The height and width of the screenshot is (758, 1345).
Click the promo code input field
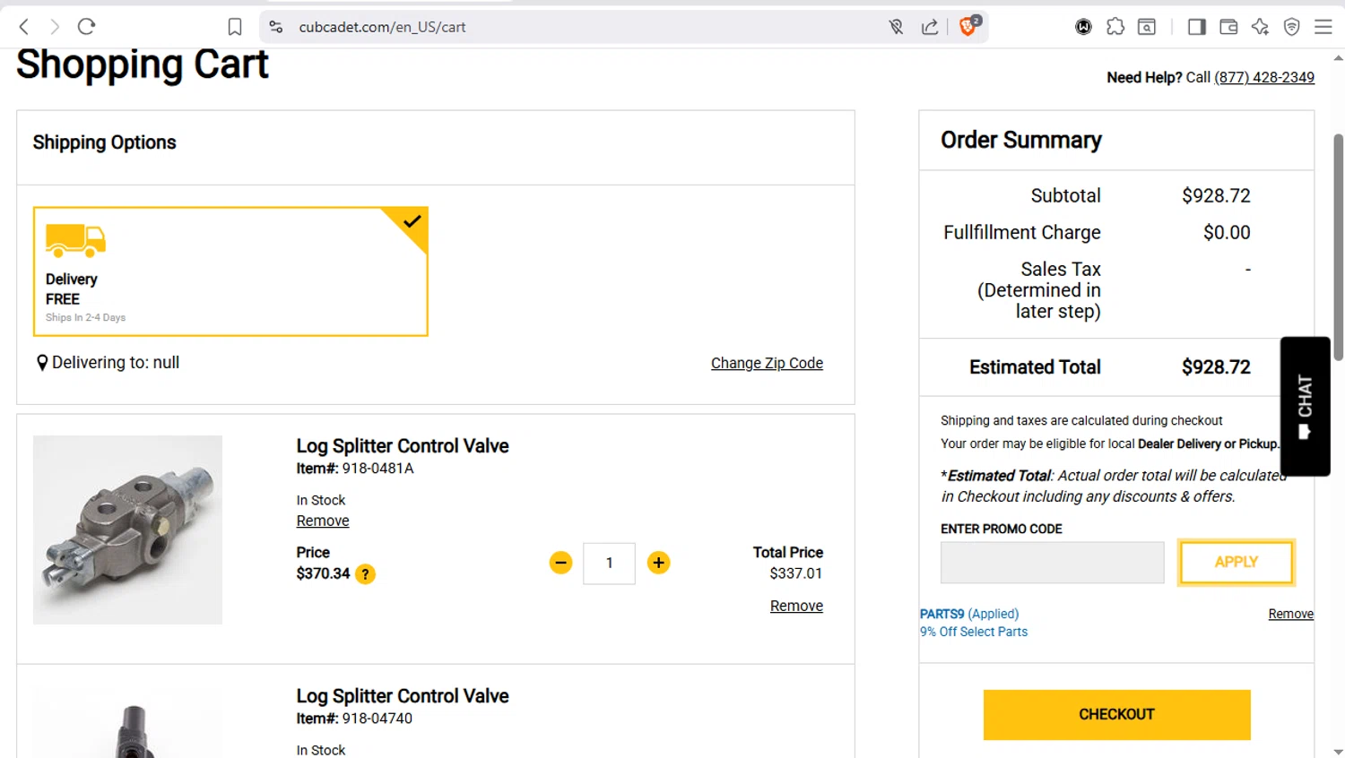[x=1052, y=563]
